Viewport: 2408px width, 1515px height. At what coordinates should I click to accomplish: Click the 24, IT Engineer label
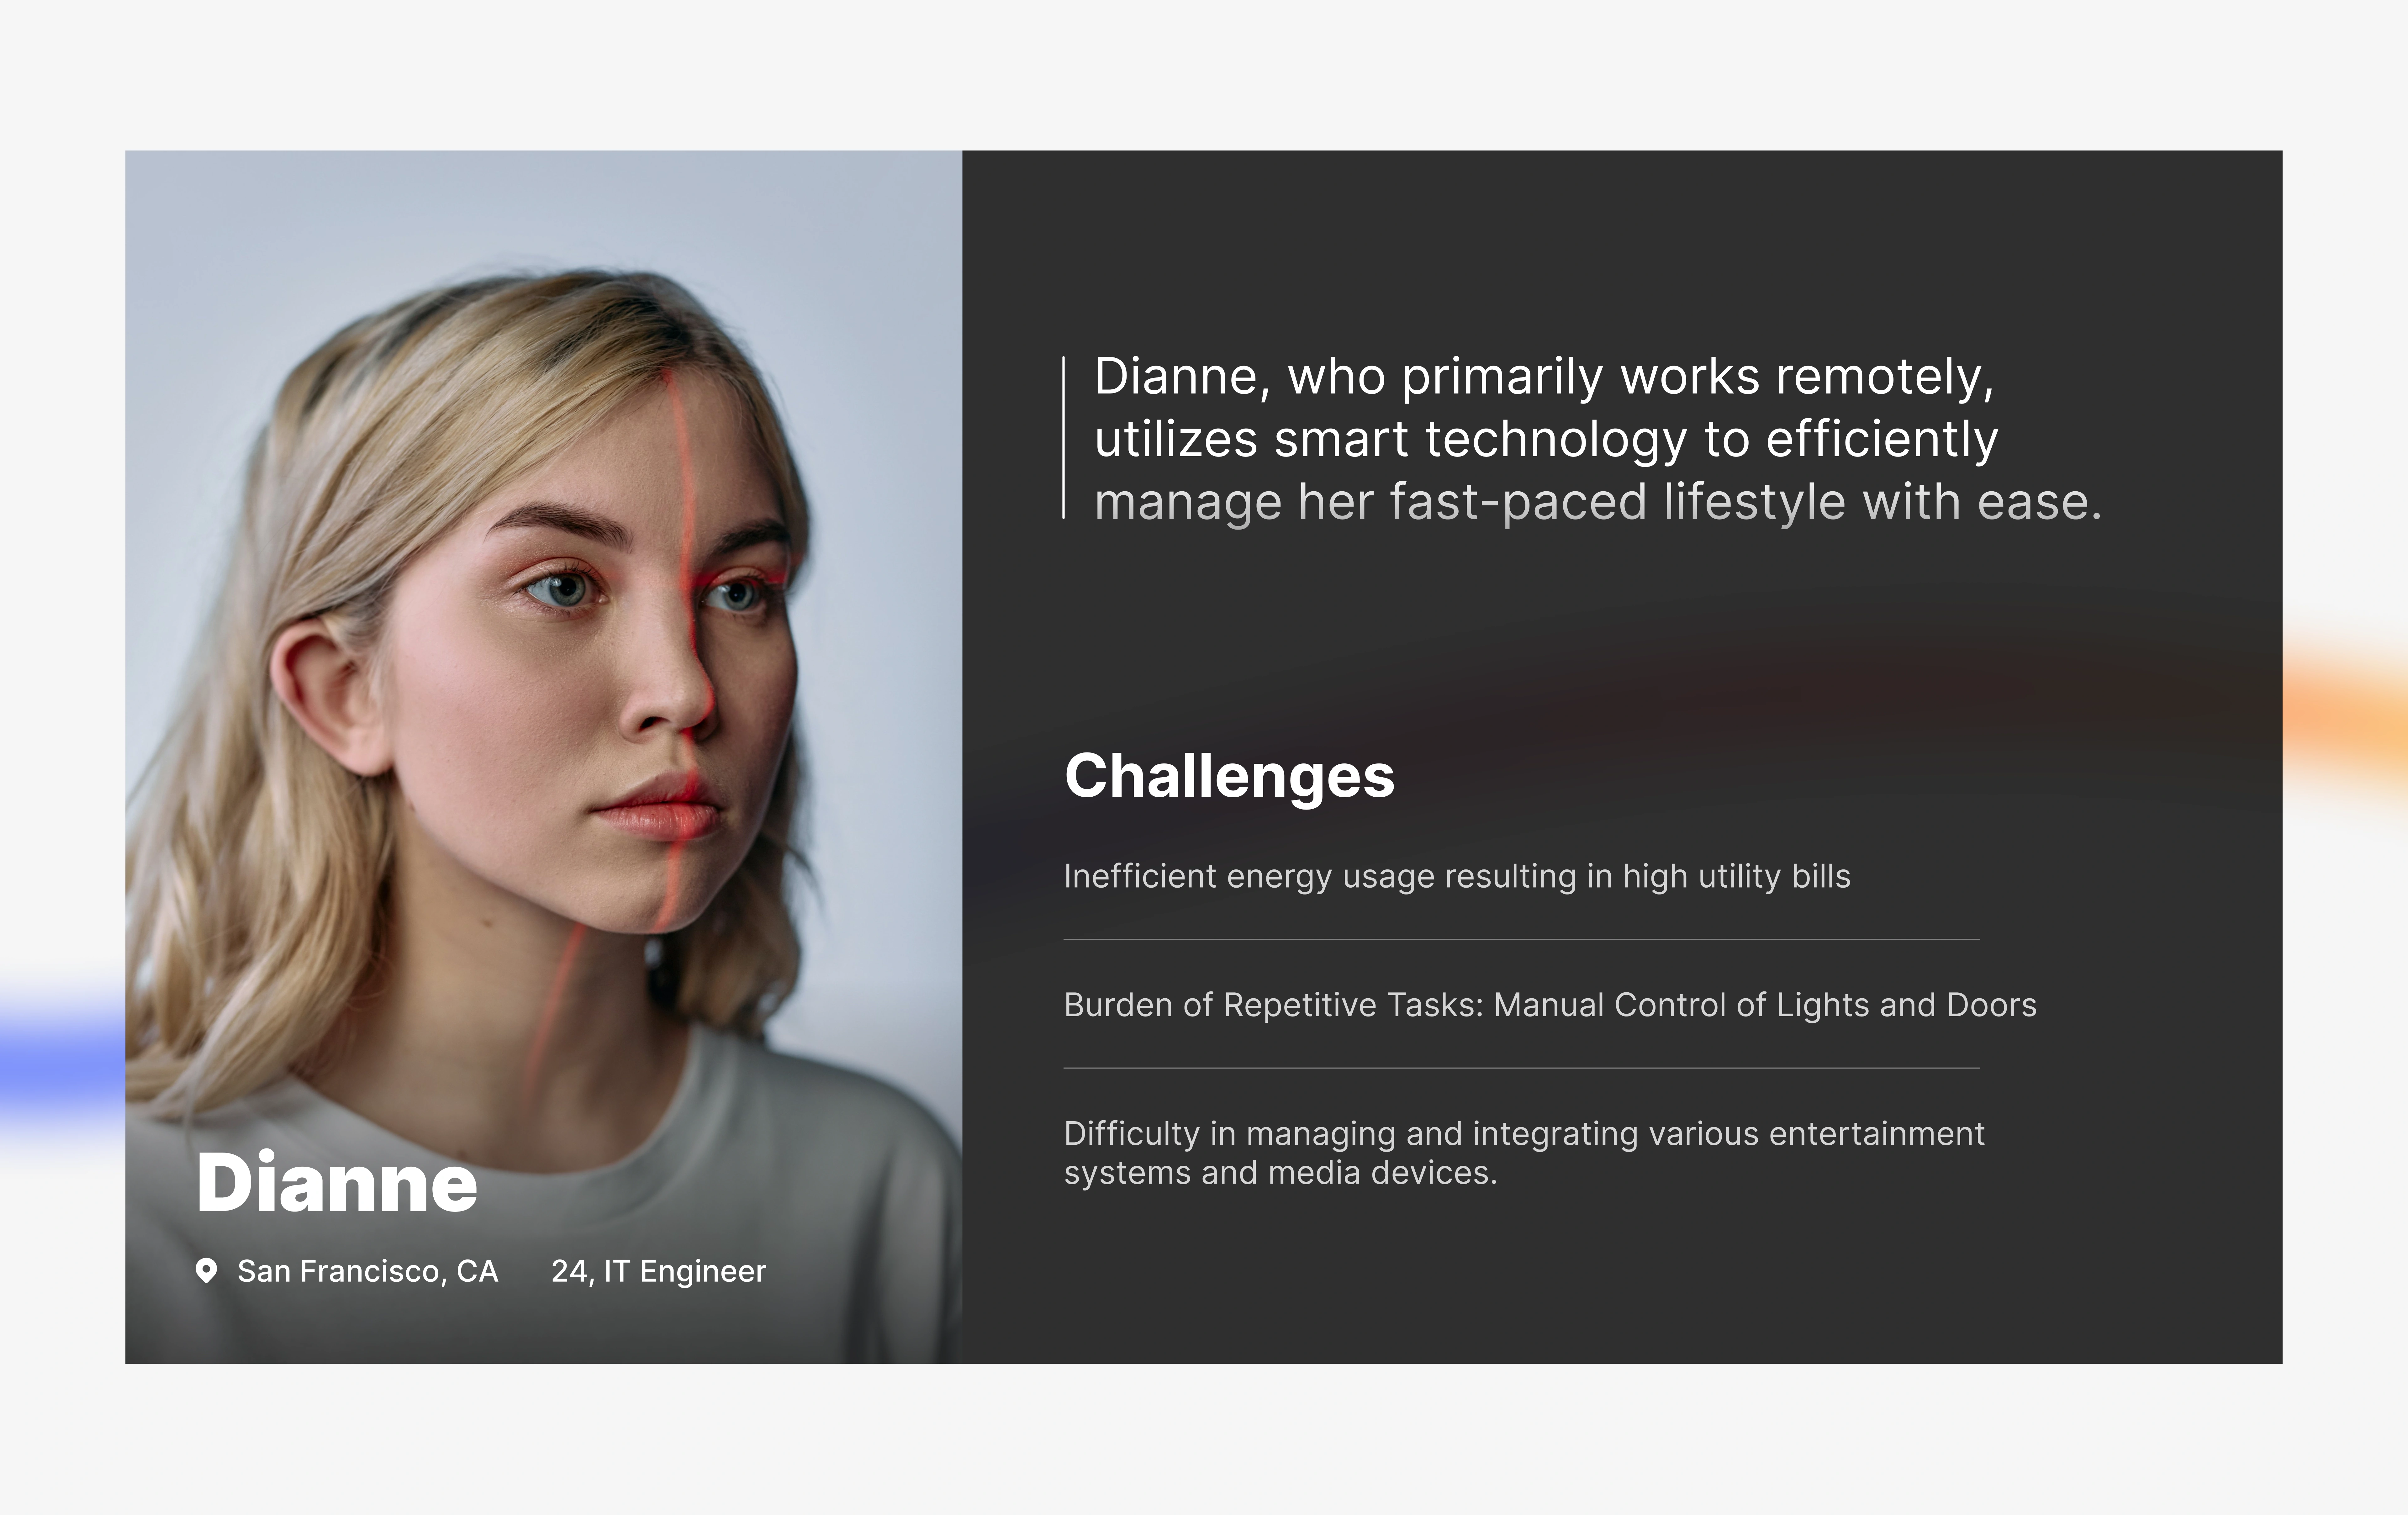[658, 1271]
